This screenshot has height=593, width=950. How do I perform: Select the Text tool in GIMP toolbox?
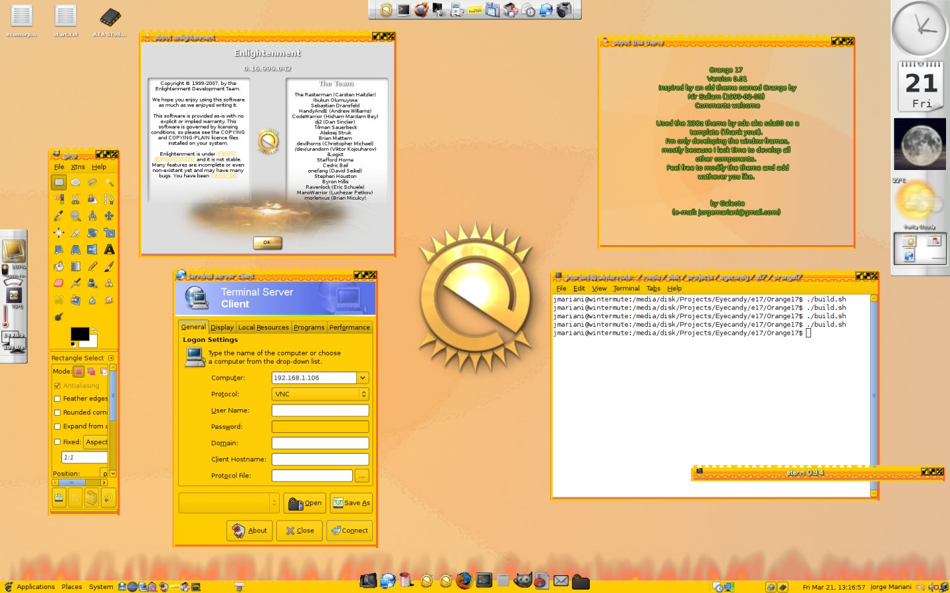coord(110,249)
